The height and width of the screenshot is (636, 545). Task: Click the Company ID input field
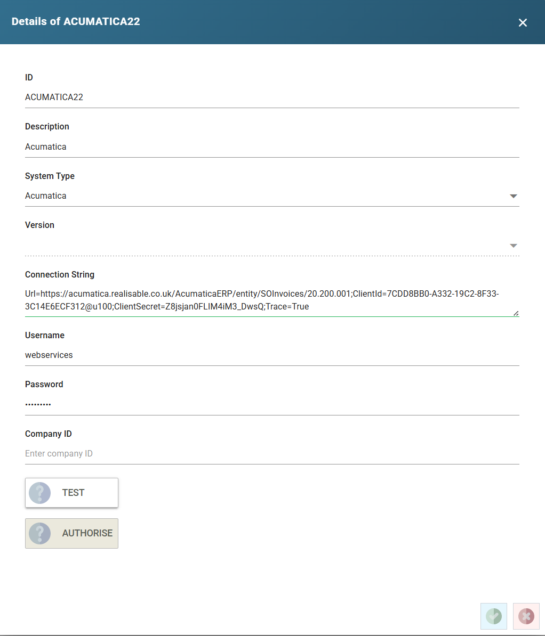pos(272,453)
